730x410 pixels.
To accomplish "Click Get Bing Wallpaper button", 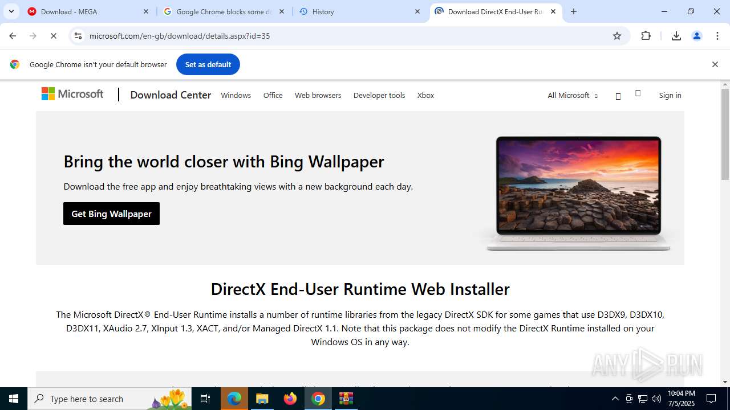I will tap(111, 214).
